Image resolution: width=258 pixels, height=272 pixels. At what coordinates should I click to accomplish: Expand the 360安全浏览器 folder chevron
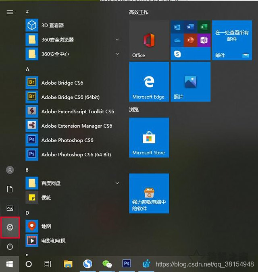(117, 39)
